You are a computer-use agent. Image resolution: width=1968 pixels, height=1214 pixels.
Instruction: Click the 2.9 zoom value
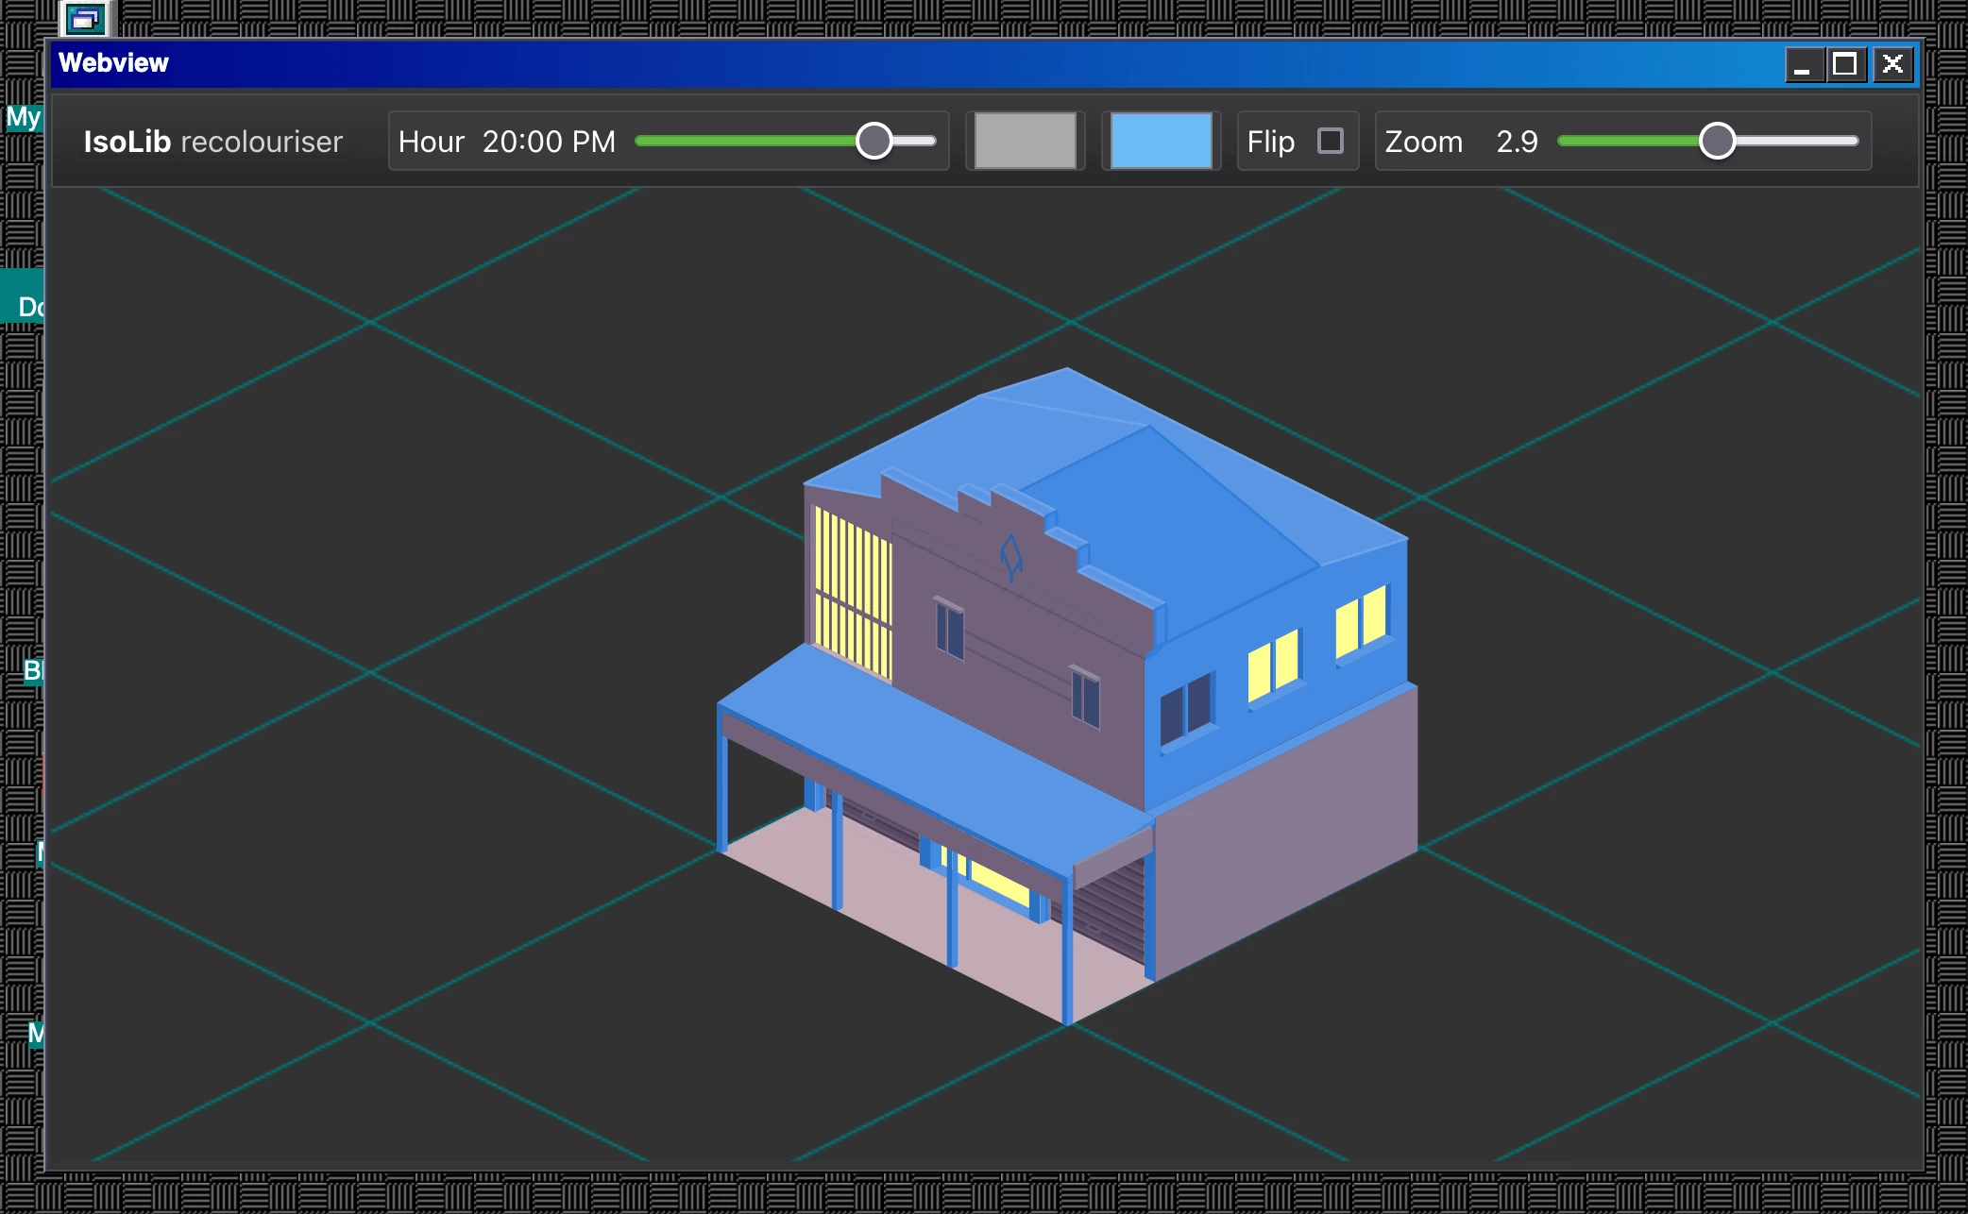click(1517, 142)
